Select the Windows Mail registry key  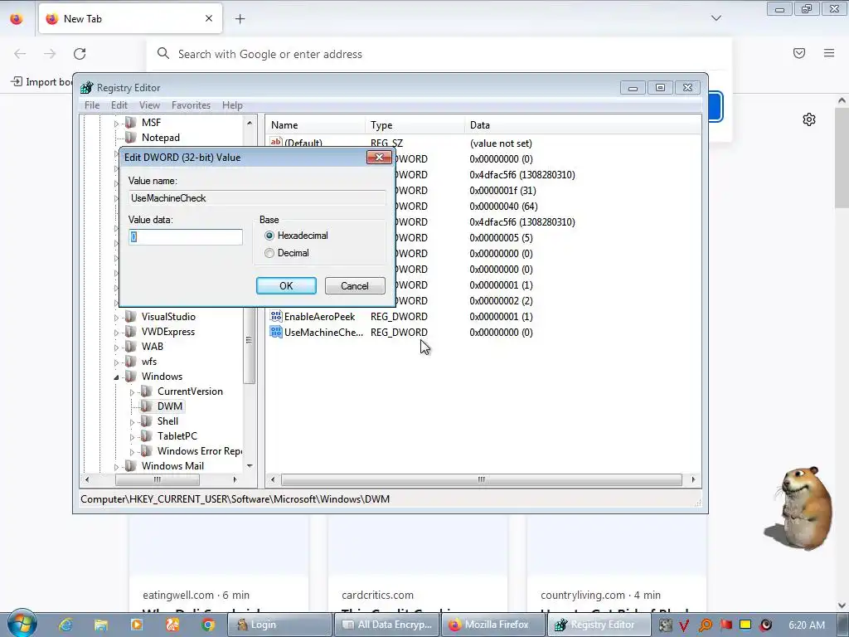172,466
